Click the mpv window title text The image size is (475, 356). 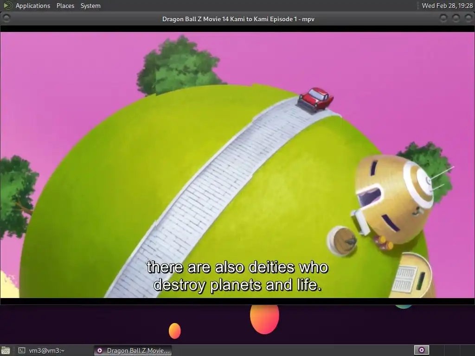[238, 19]
